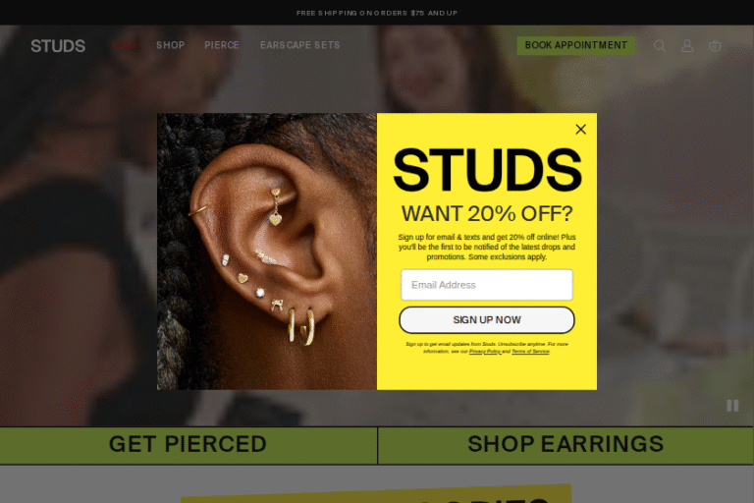Screen dimensions: 754x503
Task: Open the search icon in header
Action: (660, 46)
